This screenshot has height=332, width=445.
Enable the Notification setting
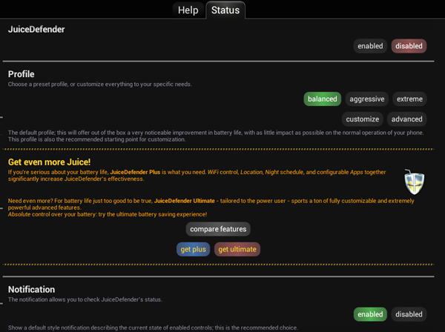[370, 314]
